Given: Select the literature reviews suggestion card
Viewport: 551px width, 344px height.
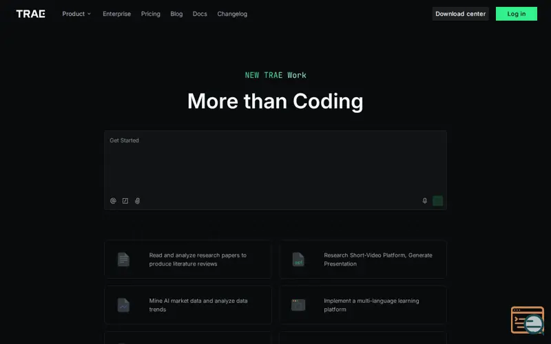Looking at the screenshot, I should (x=188, y=259).
